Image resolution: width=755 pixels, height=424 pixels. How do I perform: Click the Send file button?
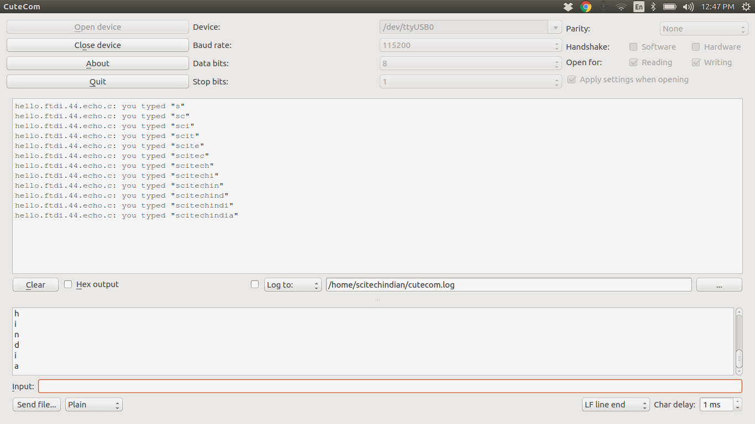(x=36, y=405)
